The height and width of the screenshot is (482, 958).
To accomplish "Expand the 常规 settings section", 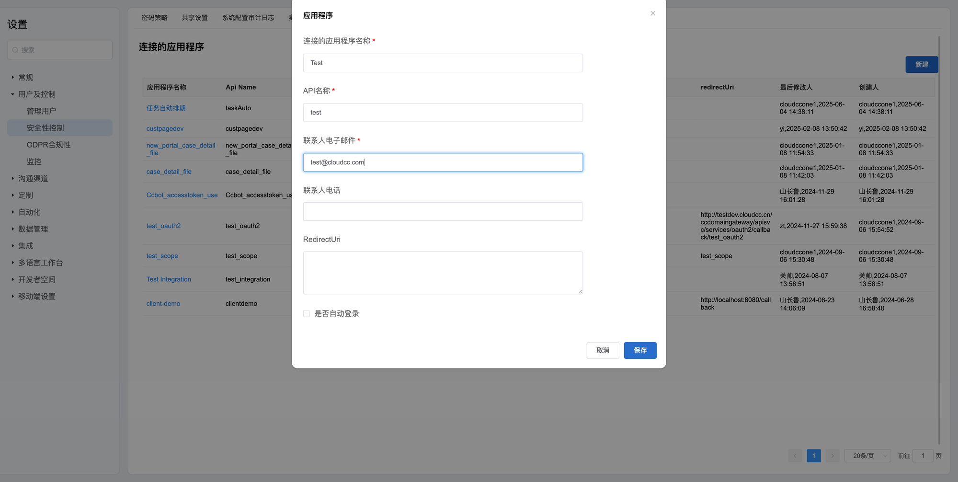I will (x=13, y=77).
